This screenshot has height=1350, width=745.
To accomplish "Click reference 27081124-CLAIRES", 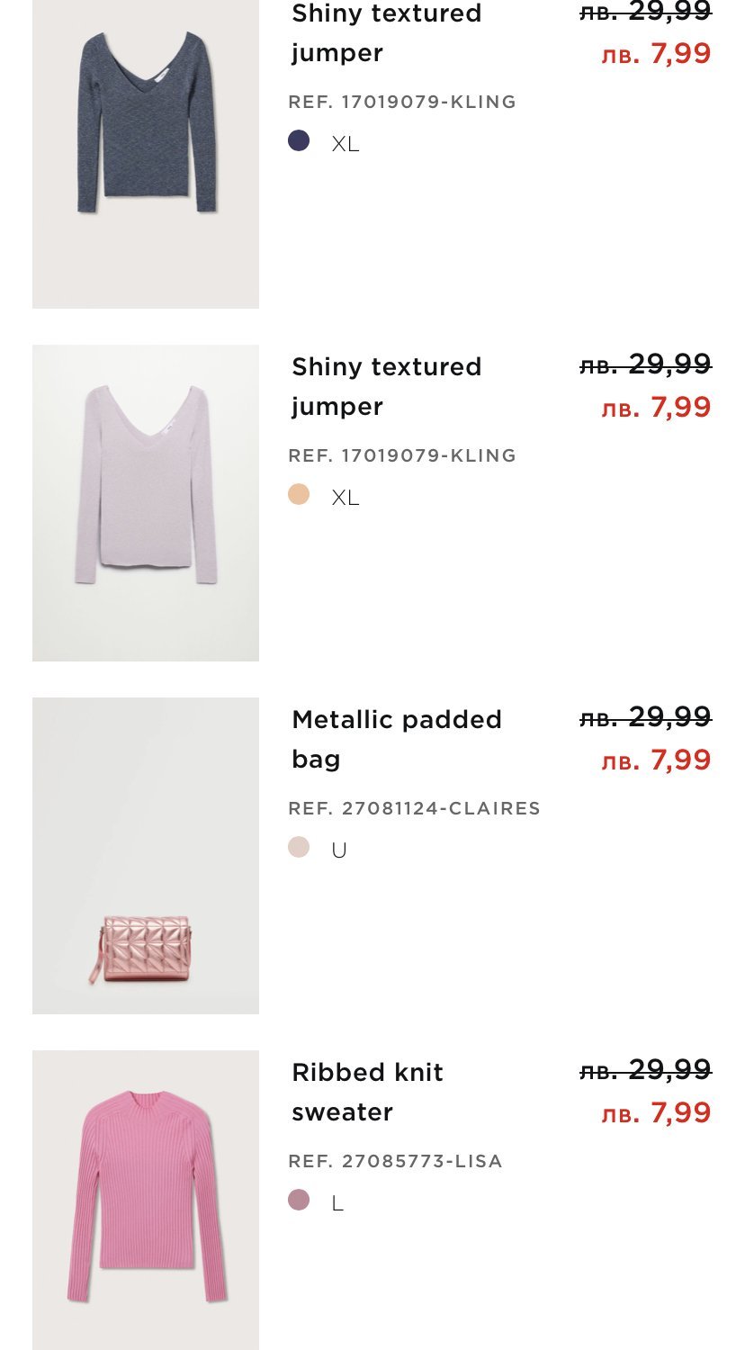I will click(x=414, y=808).
